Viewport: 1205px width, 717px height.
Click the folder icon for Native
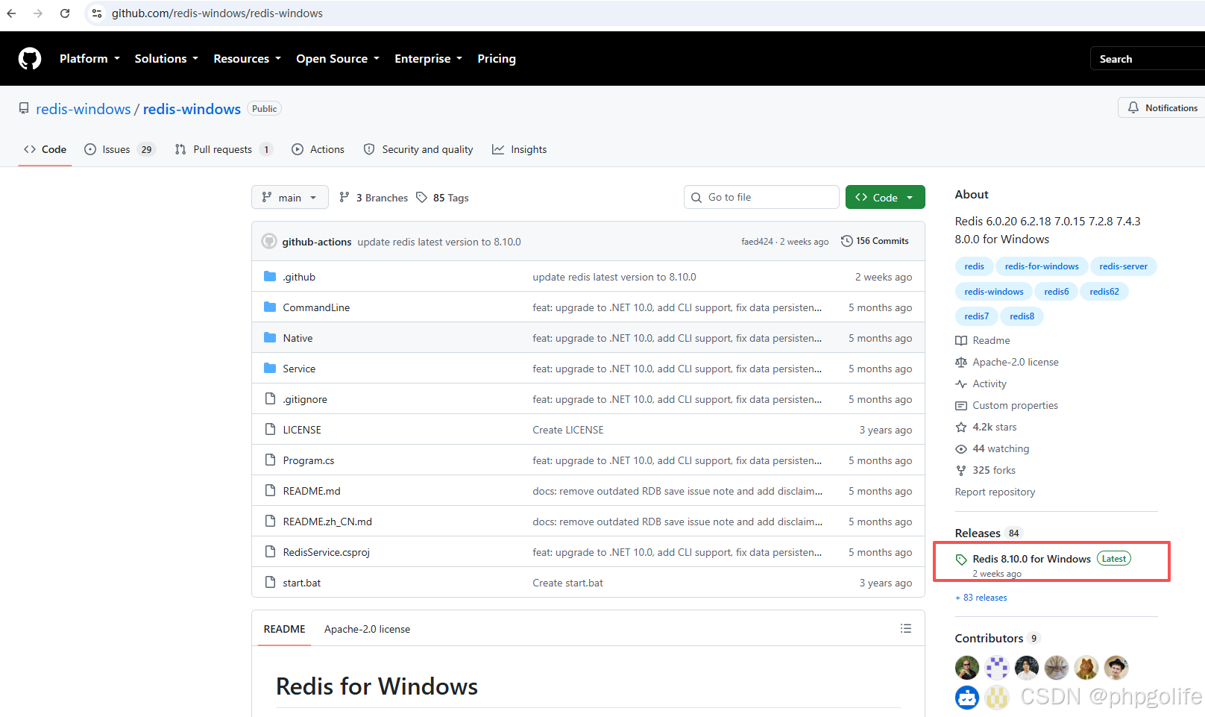pyautogui.click(x=270, y=338)
